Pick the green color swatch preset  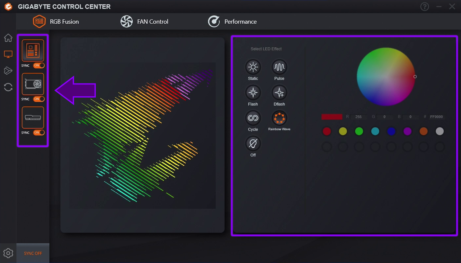tap(359, 131)
